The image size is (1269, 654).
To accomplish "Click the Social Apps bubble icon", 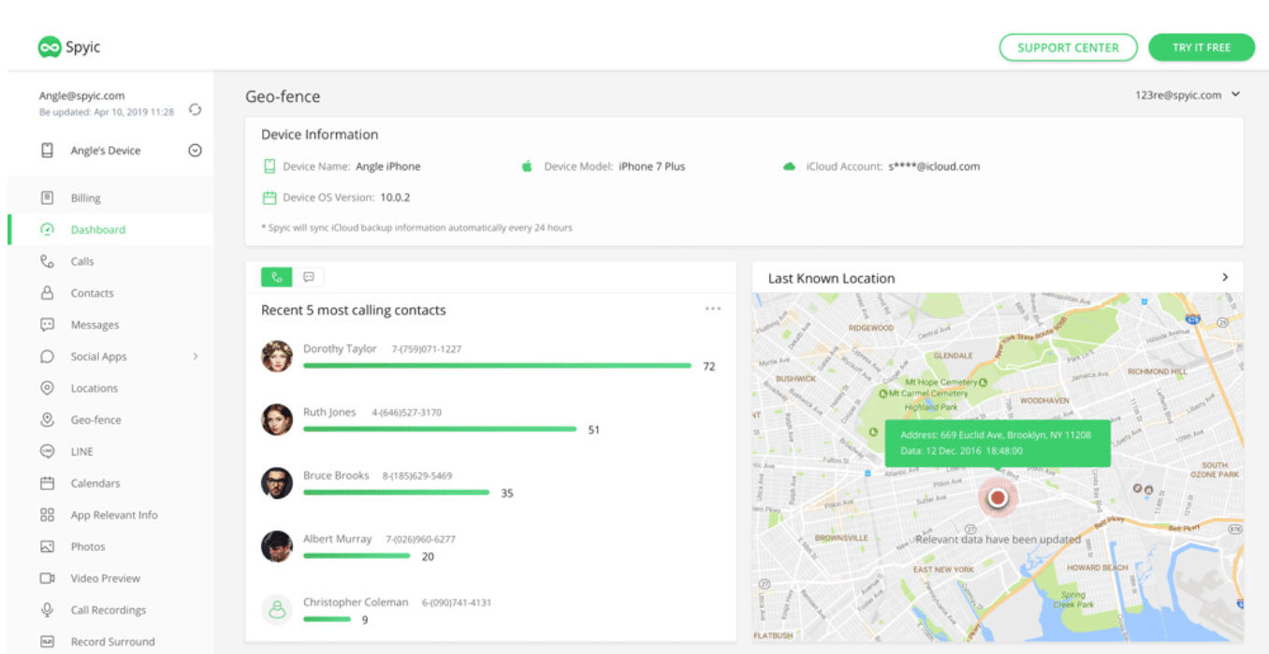I will click(x=47, y=356).
